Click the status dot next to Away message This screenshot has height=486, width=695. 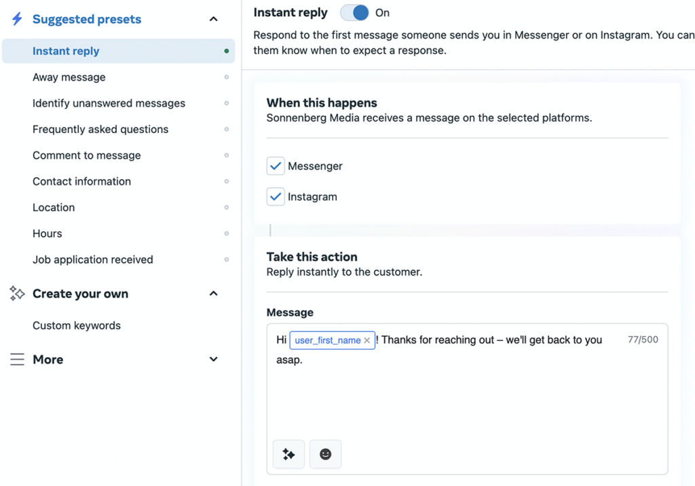pos(225,77)
